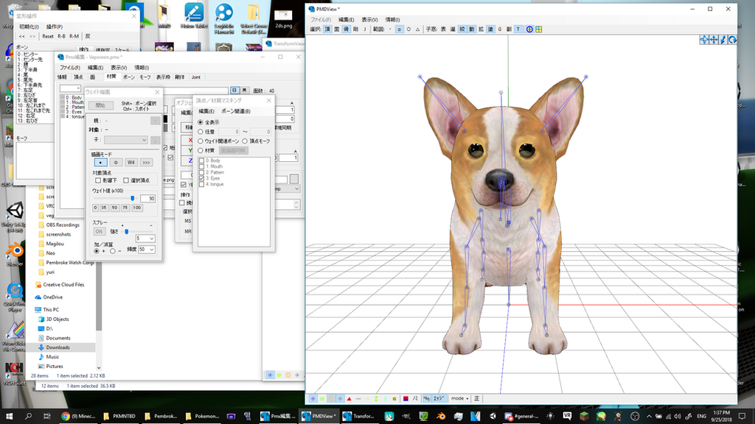755x424 pixels.
Task: Choose the triangle range selection shape
Action: (417, 29)
